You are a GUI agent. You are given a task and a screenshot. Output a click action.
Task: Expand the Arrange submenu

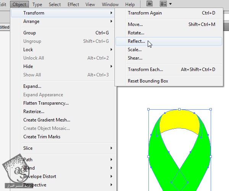click(x=31, y=21)
